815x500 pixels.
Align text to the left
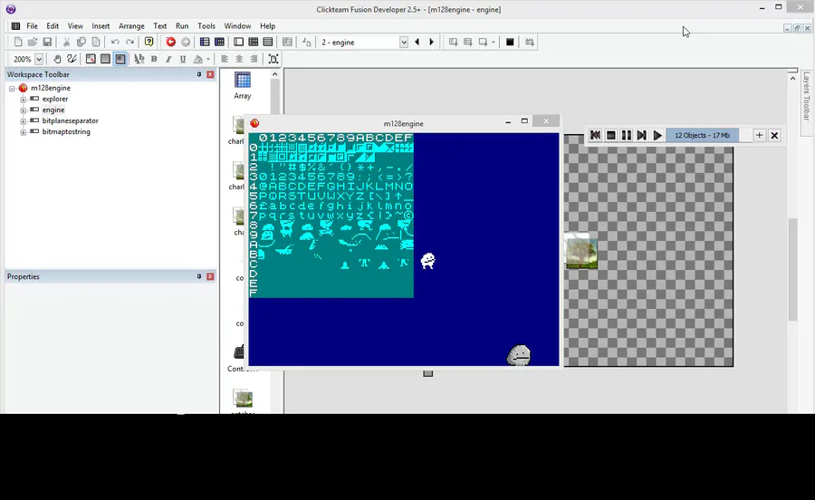225,59
